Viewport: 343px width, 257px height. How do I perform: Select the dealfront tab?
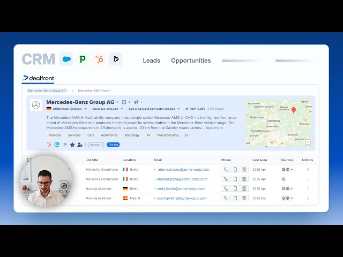pyautogui.click(x=38, y=78)
